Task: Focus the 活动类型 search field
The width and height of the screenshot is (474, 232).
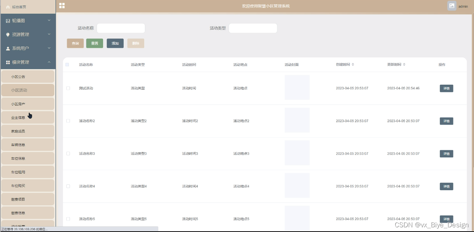Action: click(x=253, y=28)
